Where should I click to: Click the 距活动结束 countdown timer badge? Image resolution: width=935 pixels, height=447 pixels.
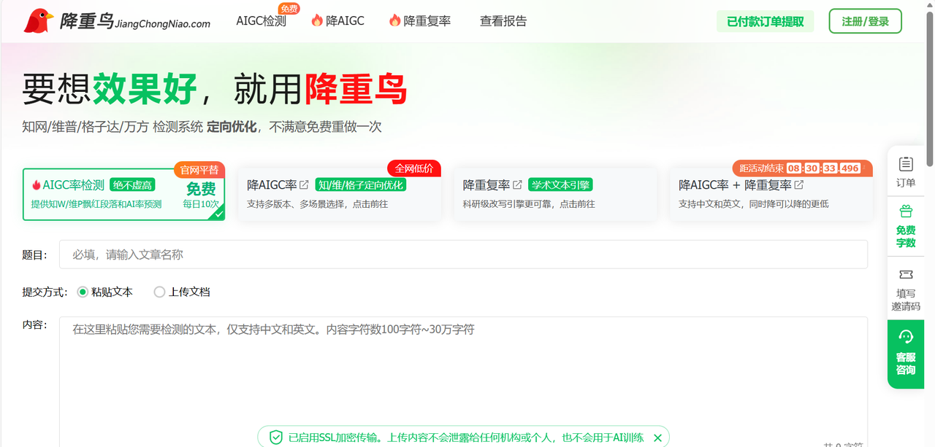click(803, 168)
